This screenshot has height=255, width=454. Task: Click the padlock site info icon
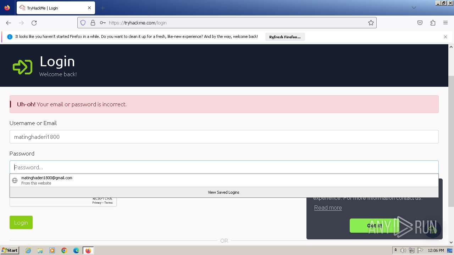pyautogui.click(x=93, y=23)
